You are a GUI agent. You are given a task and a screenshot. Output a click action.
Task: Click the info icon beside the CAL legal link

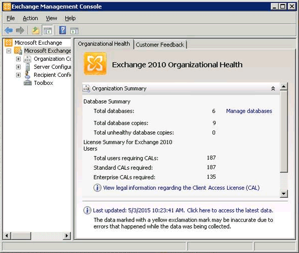click(97, 188)
